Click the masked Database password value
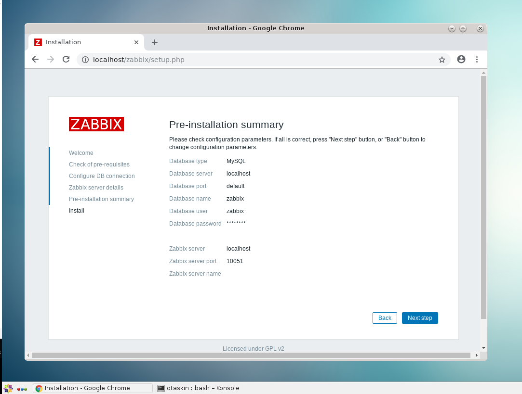The height and width of the screenshot is (394, 522). 236,223
